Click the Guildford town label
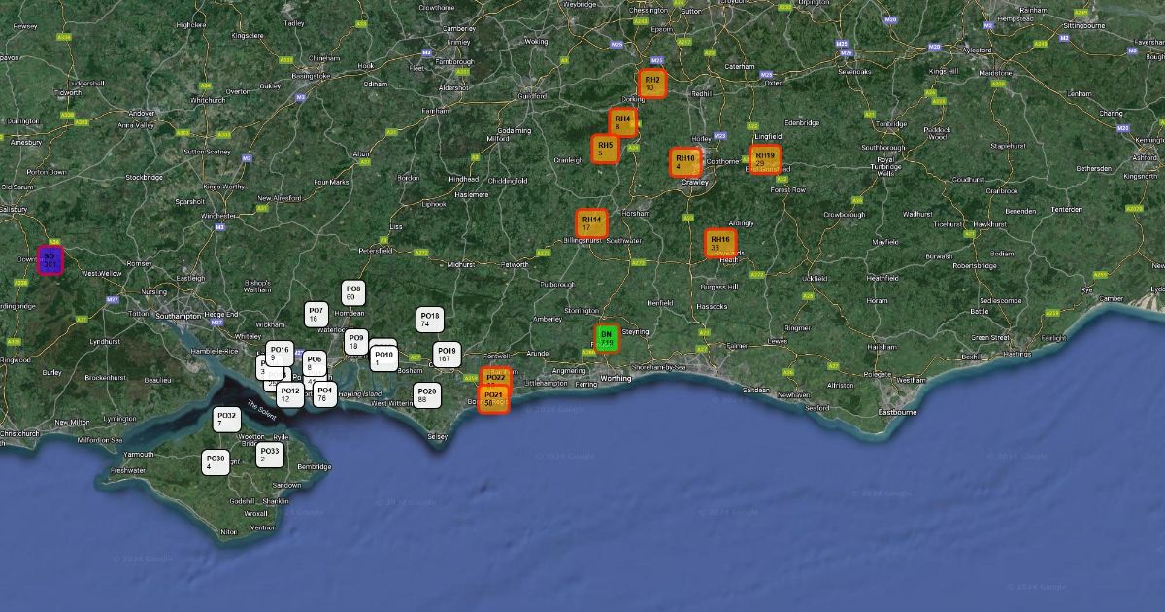The height and width of the screenshot is (612, 1165). click(533, 96)
